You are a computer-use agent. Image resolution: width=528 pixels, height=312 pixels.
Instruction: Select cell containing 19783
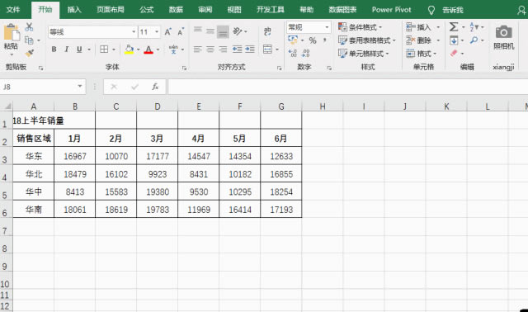tap(158, 209)
